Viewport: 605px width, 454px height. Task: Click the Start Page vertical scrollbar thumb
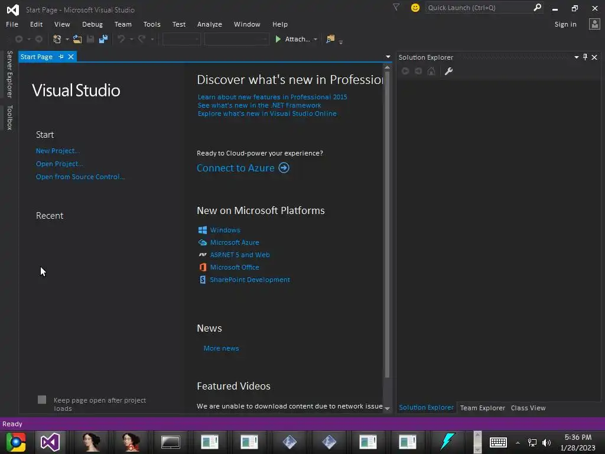(x=388, y=225)
